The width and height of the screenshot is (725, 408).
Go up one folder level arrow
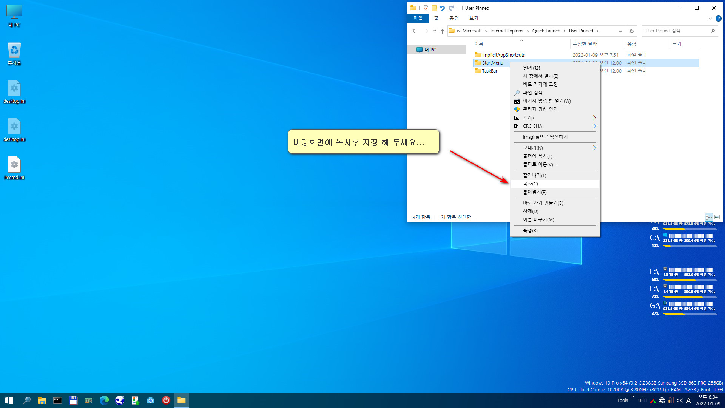pos(443,31)
